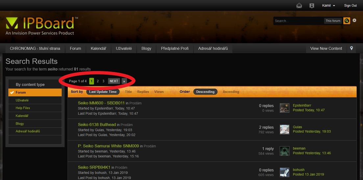The width and height of the screenshot is (363, 180).
Task: Open the 'This forum' search scope selector
Action: (x=333, y=21)
